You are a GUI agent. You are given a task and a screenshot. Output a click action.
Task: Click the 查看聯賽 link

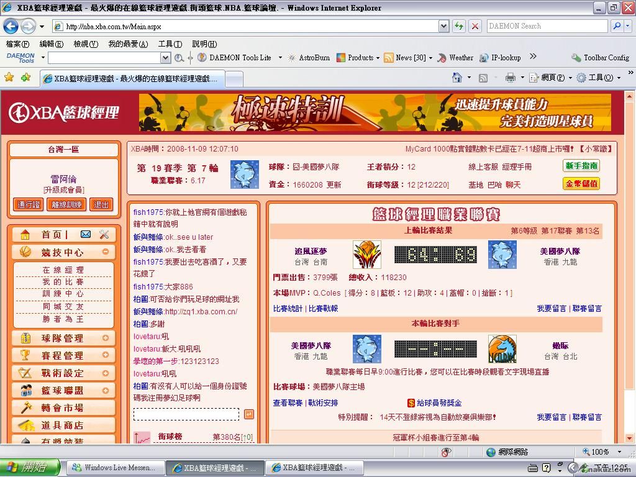point(288,402)
